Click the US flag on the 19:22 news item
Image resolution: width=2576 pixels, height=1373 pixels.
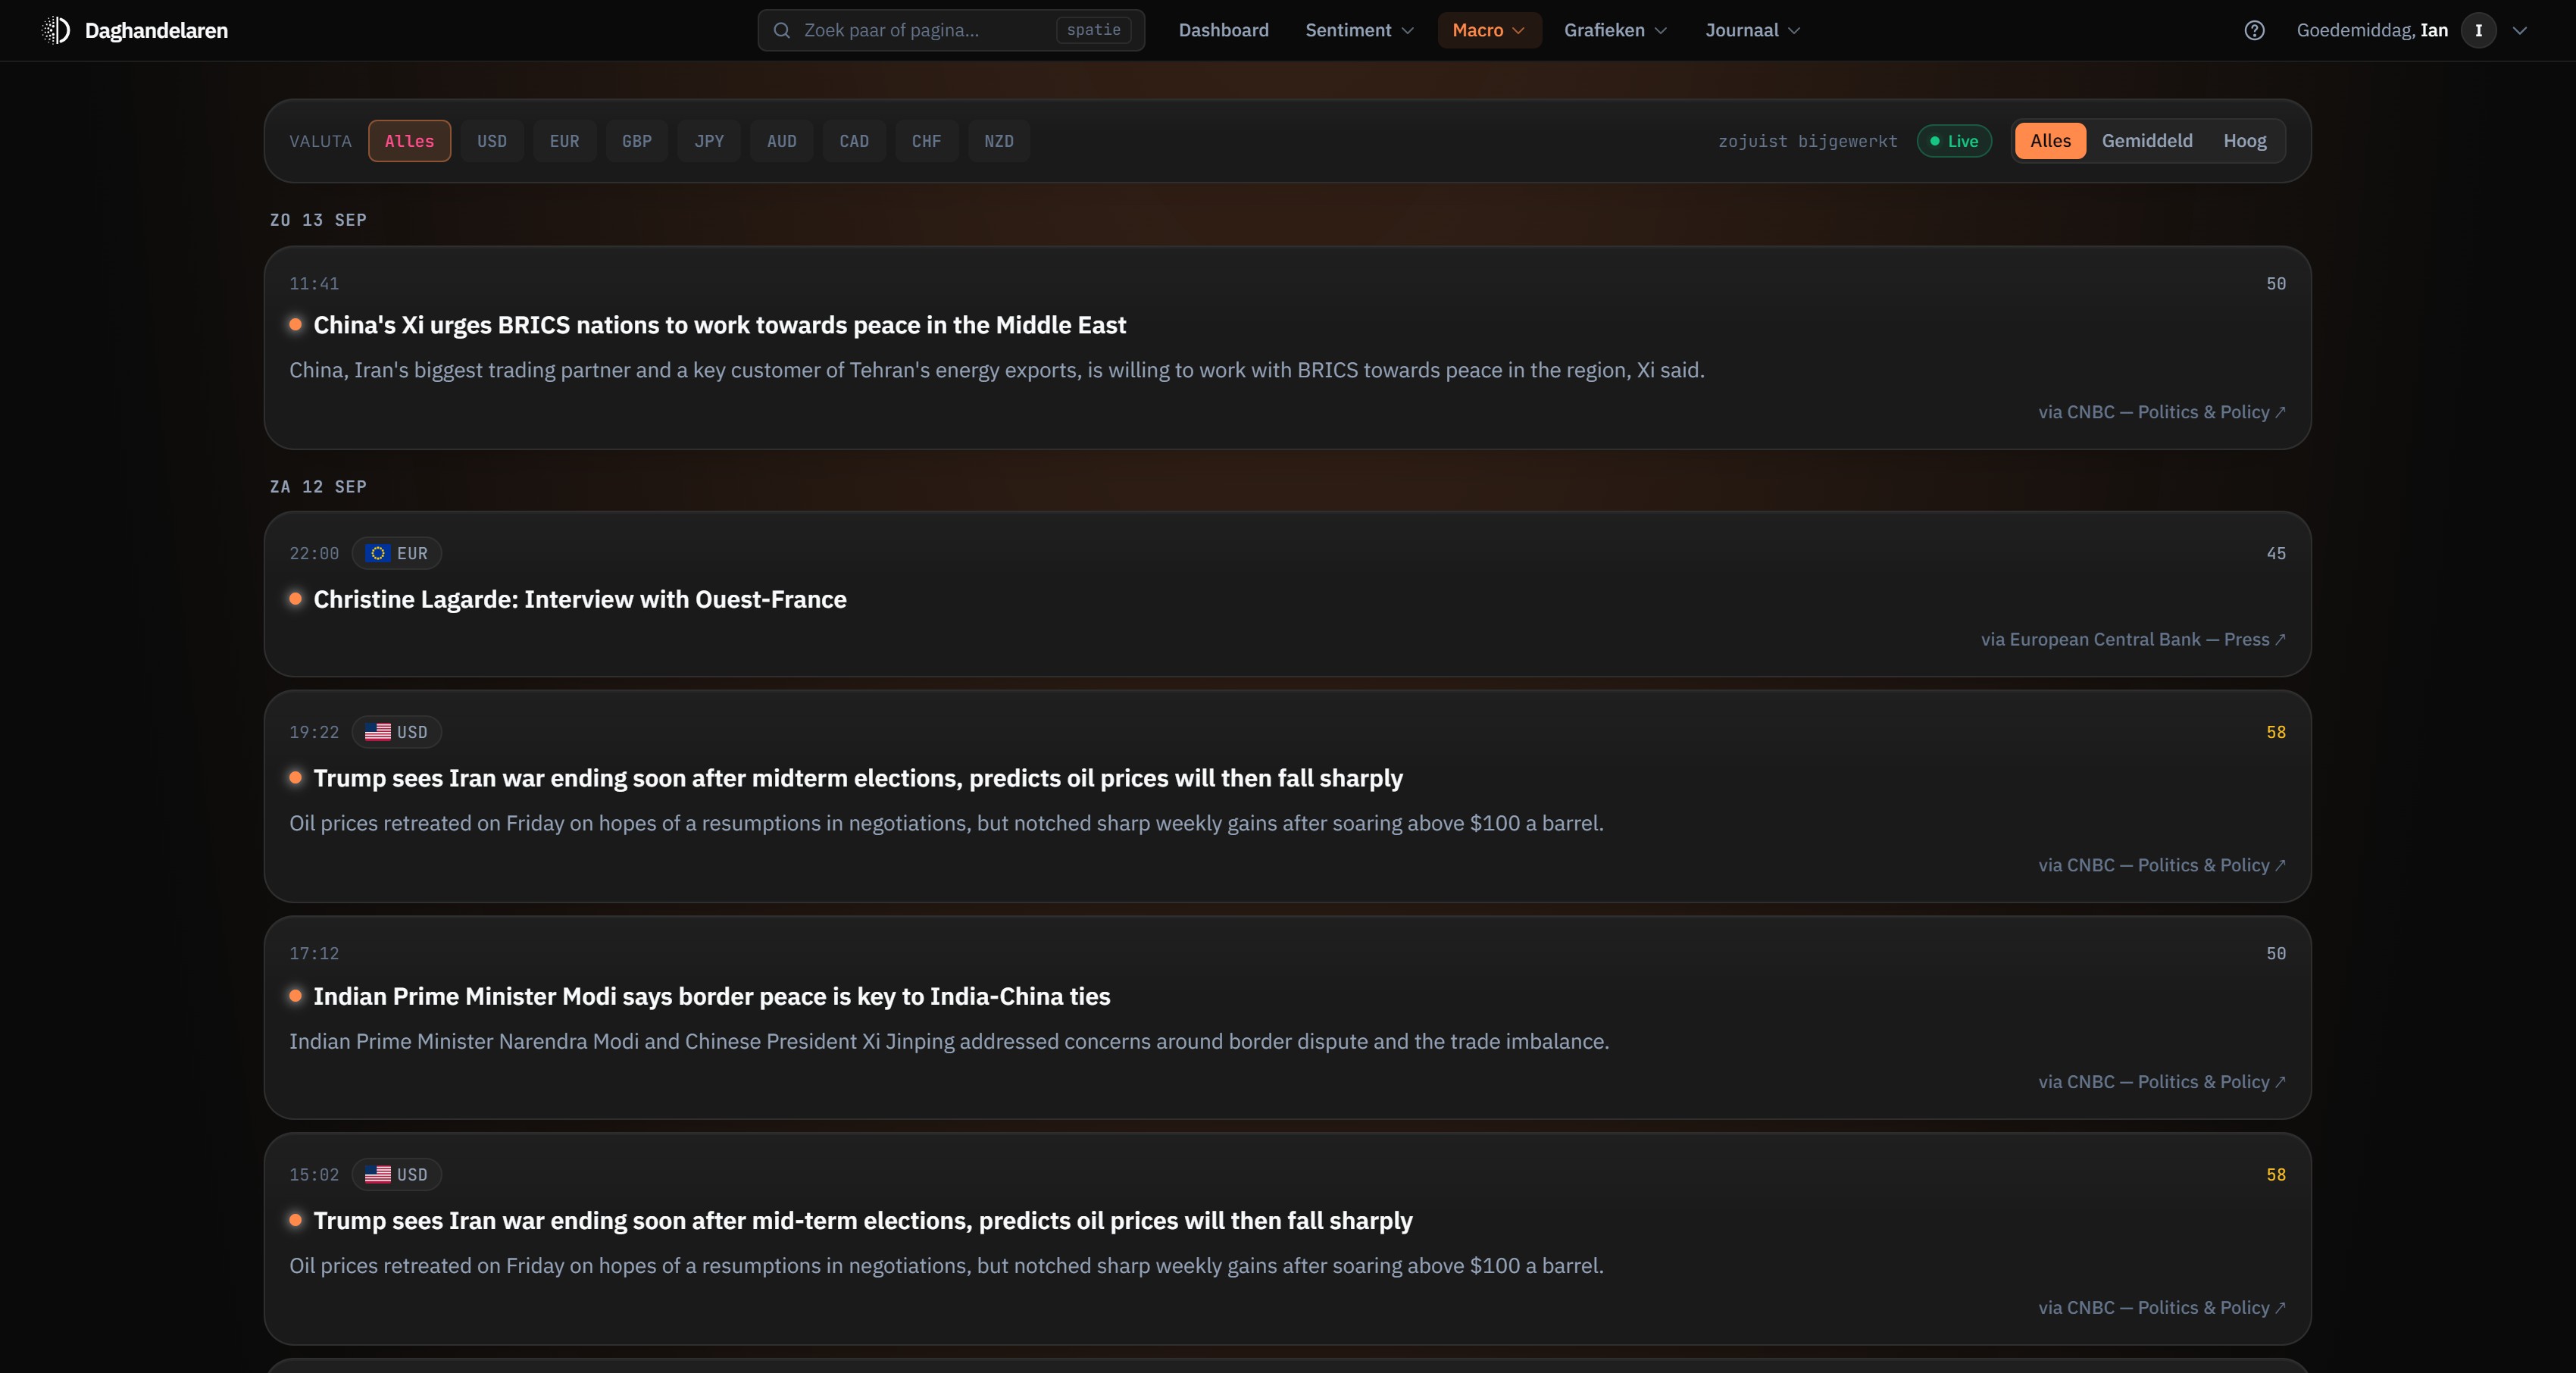click(377, 732)
